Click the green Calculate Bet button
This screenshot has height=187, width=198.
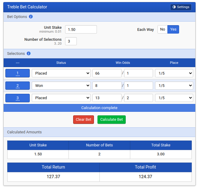[112, 120]
